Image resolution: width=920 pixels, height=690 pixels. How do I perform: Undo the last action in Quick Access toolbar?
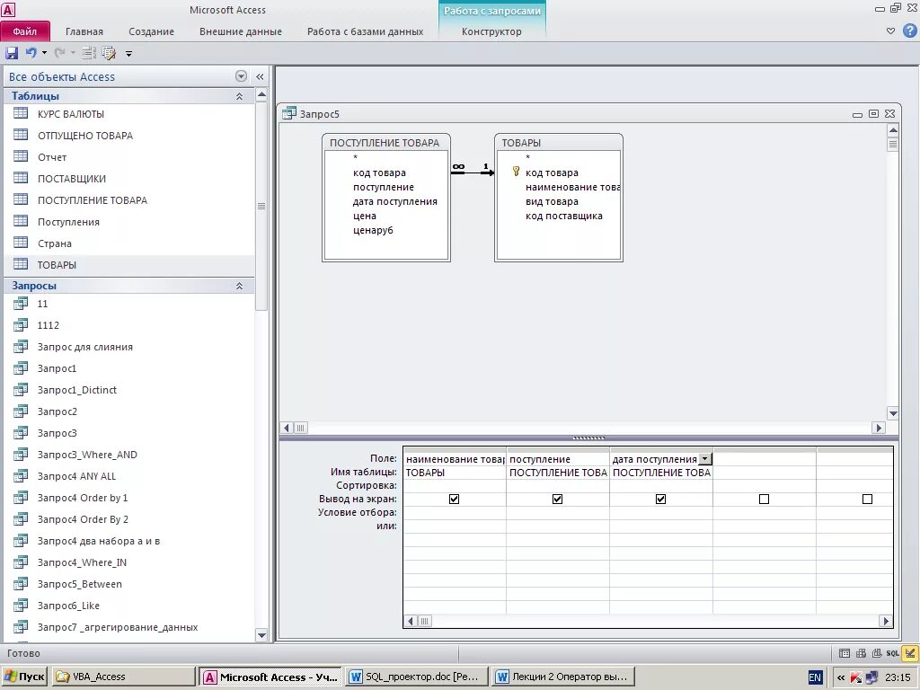coord(31,53)
